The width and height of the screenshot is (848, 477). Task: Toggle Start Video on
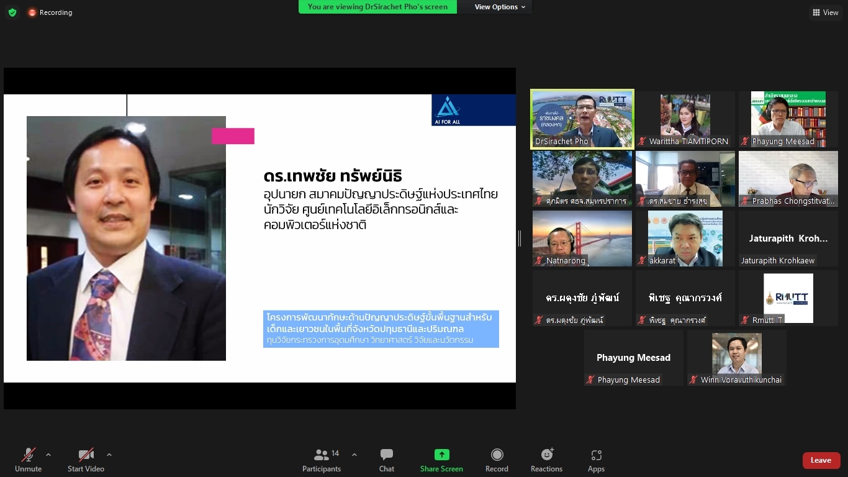point(86,460)
